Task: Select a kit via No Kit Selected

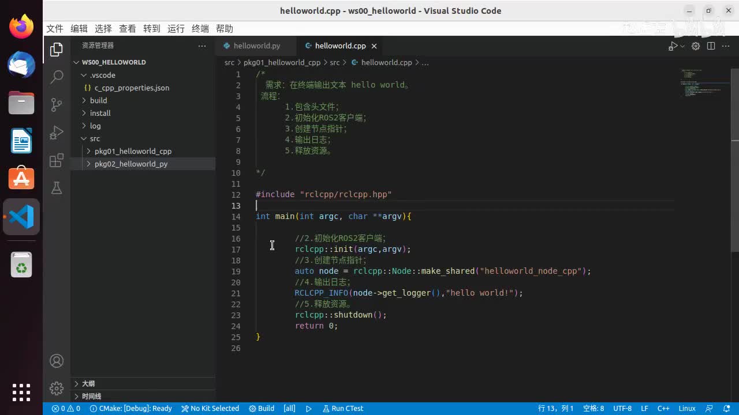Action: (x=210, y=409)
